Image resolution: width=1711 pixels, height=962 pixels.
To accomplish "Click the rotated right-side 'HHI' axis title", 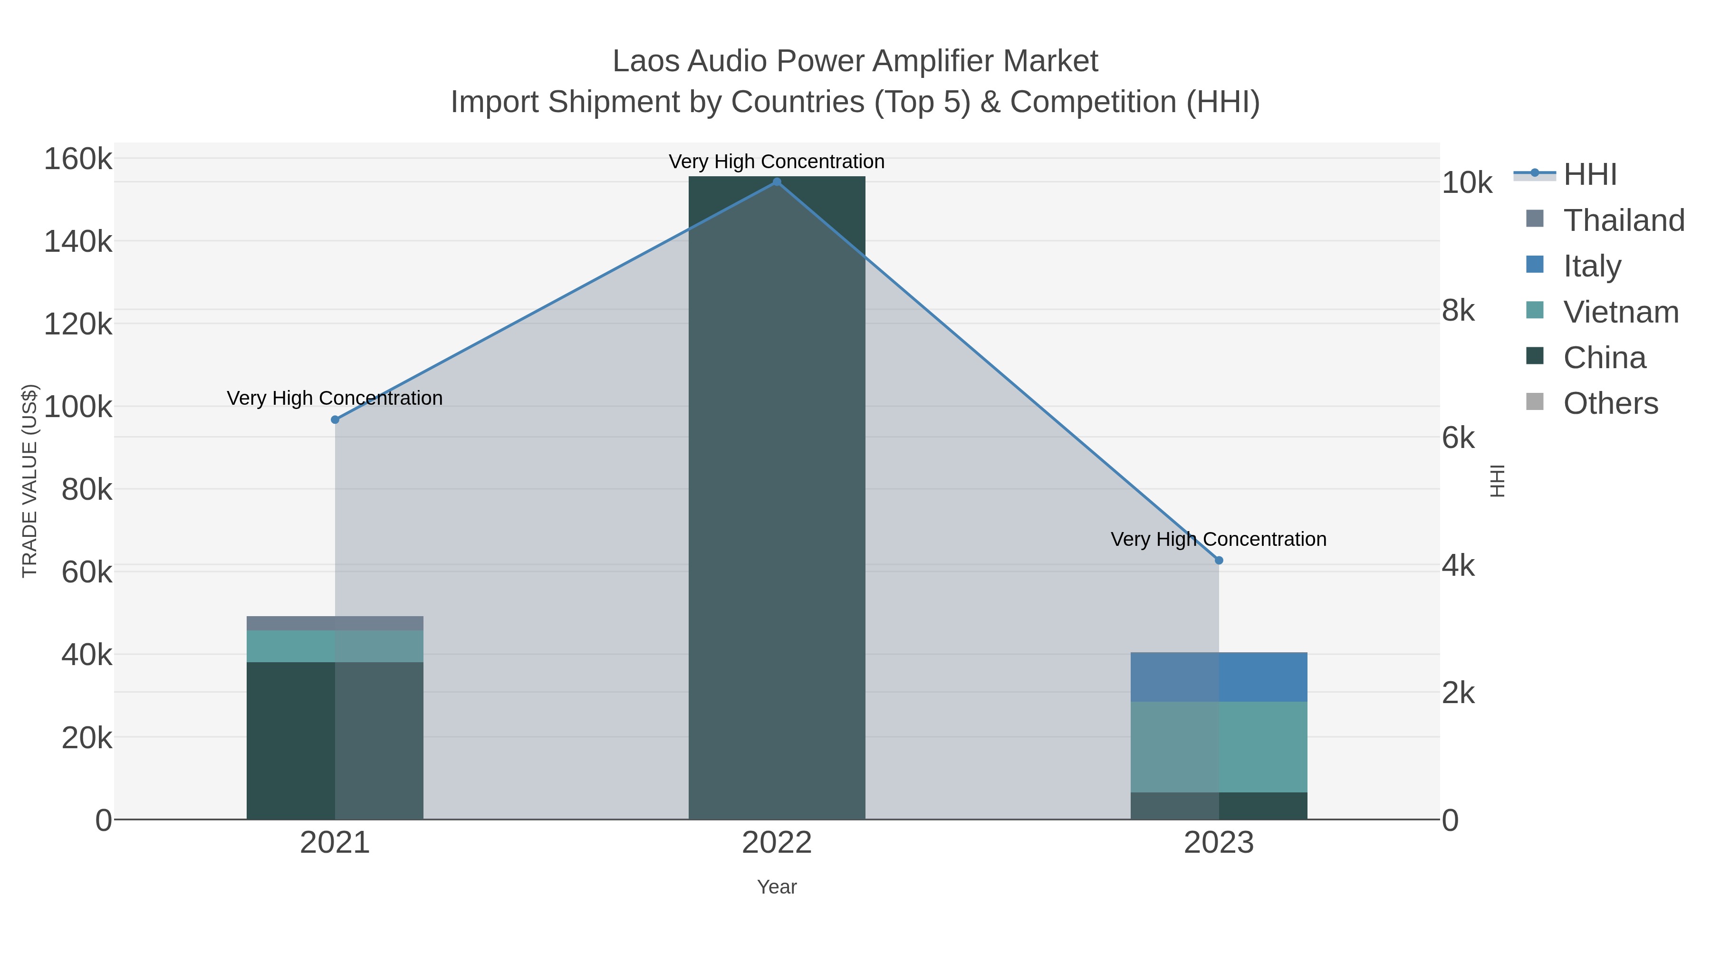I will tap(1497, 481).
